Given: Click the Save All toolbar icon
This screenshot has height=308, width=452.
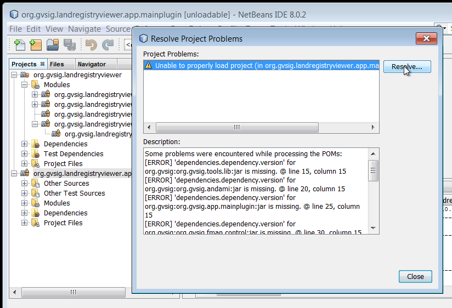Looking at the screenshot, I should click(69, 45).
